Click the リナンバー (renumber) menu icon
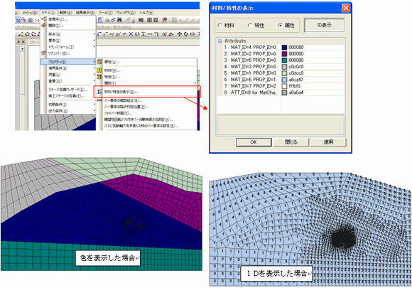Screen dimensions: 412x288 [43, 53]
